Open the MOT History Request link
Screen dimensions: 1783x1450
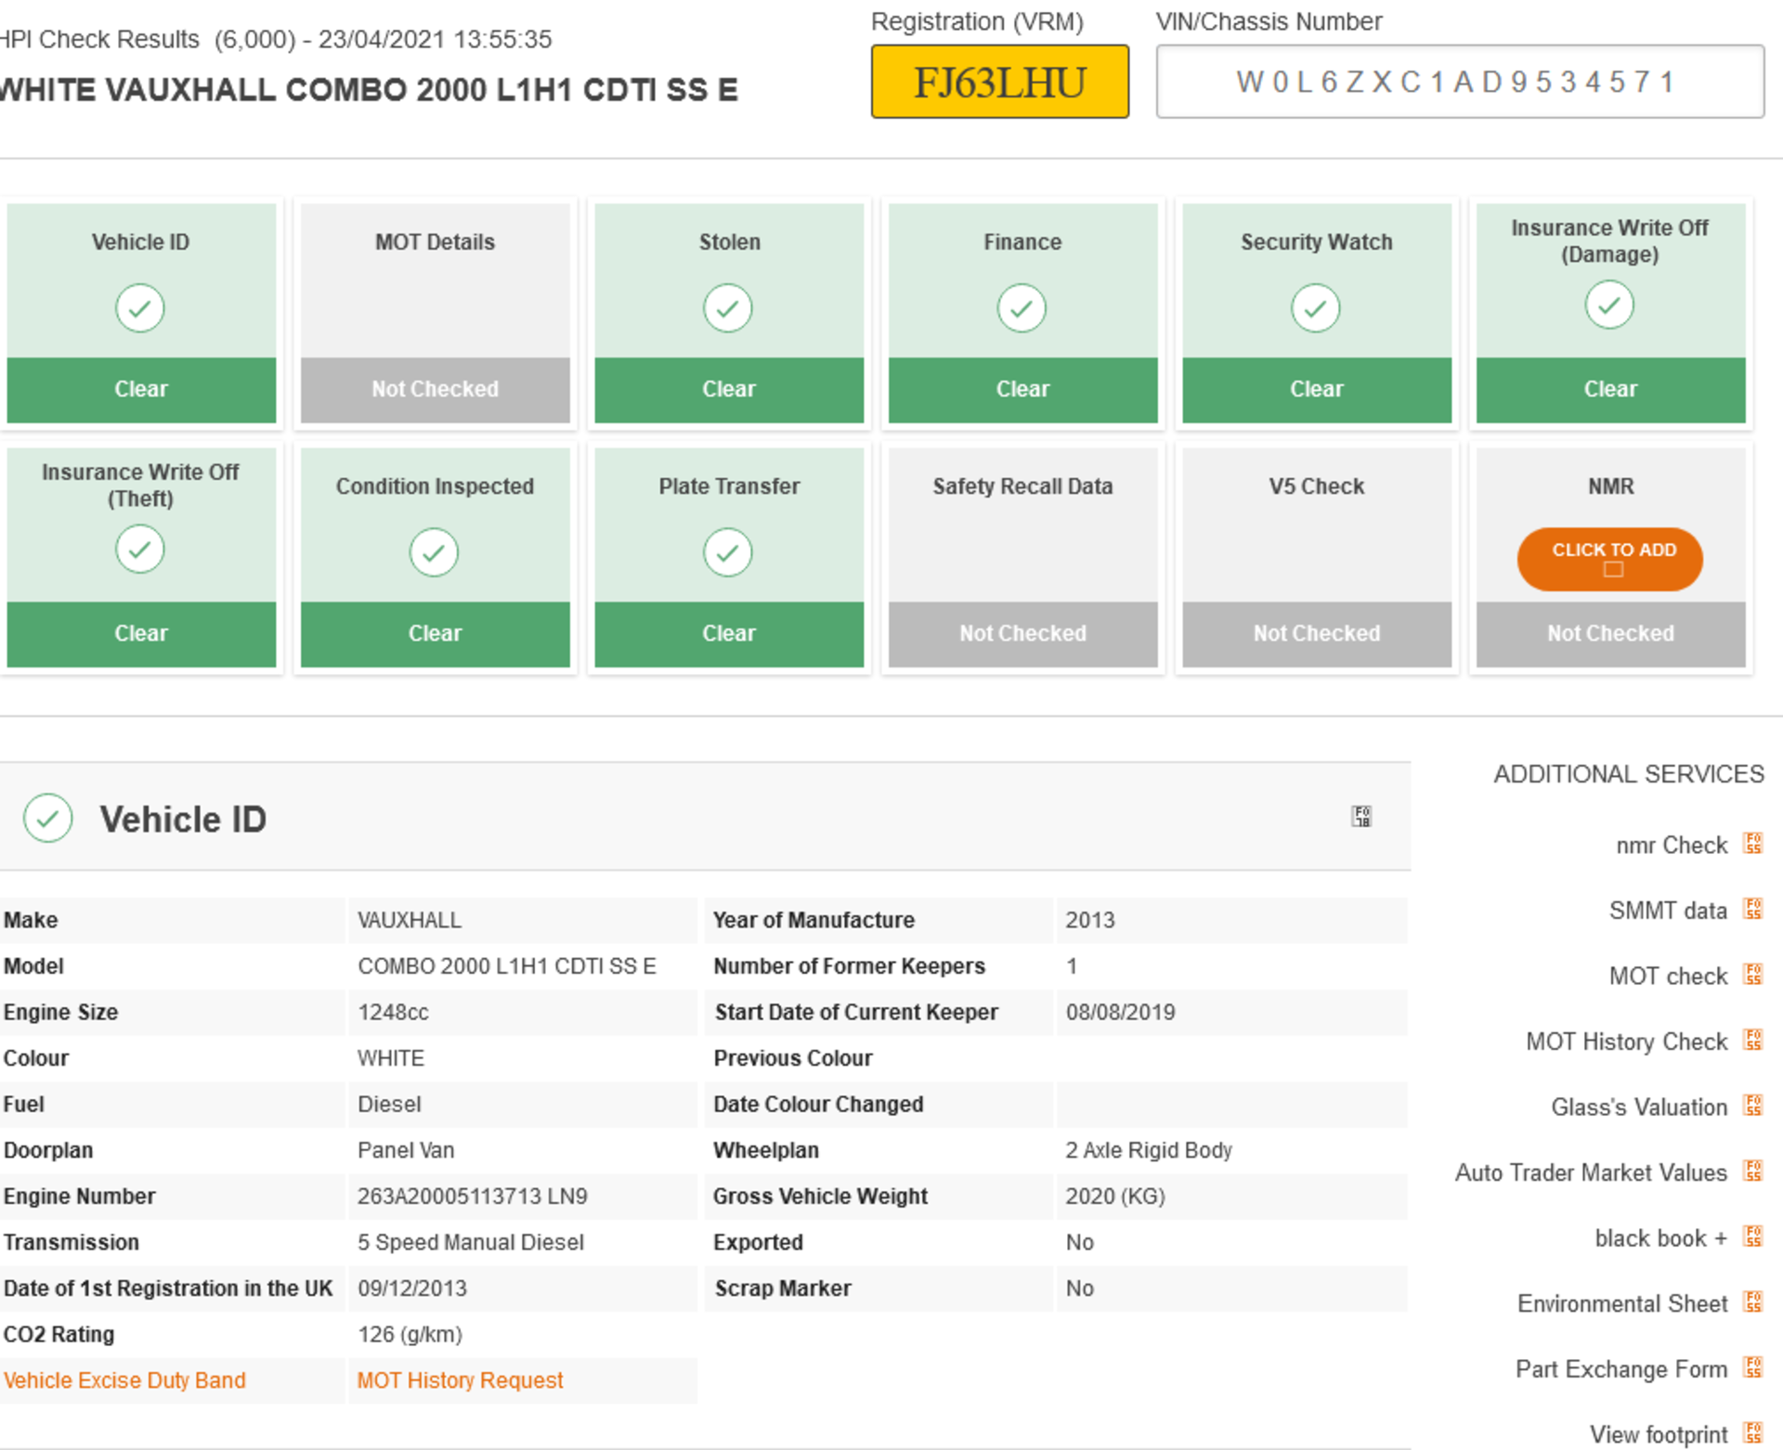point(460,1380)
